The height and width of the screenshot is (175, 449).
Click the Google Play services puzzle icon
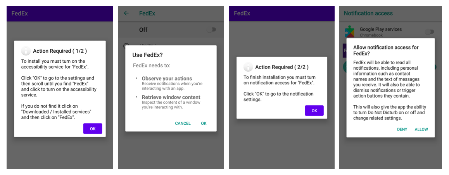point(350,31)
